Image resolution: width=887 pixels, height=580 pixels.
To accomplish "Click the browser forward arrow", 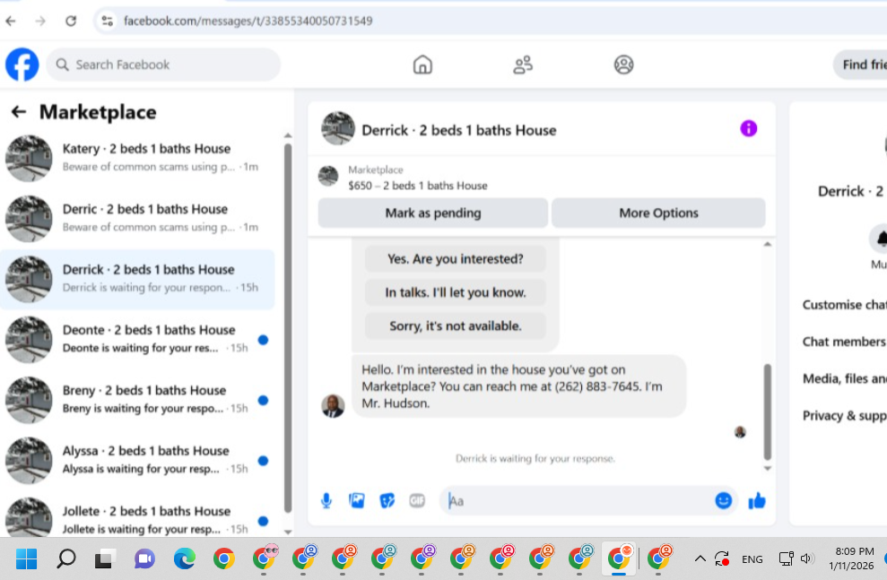I will pos(40,21).
